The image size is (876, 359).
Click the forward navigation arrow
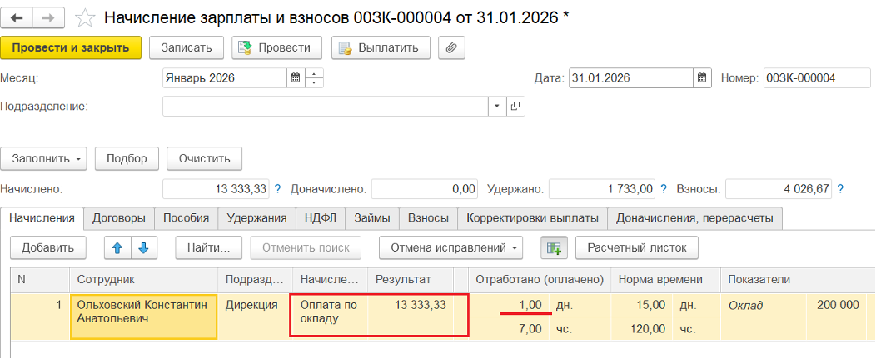click(x=47, y=17)
